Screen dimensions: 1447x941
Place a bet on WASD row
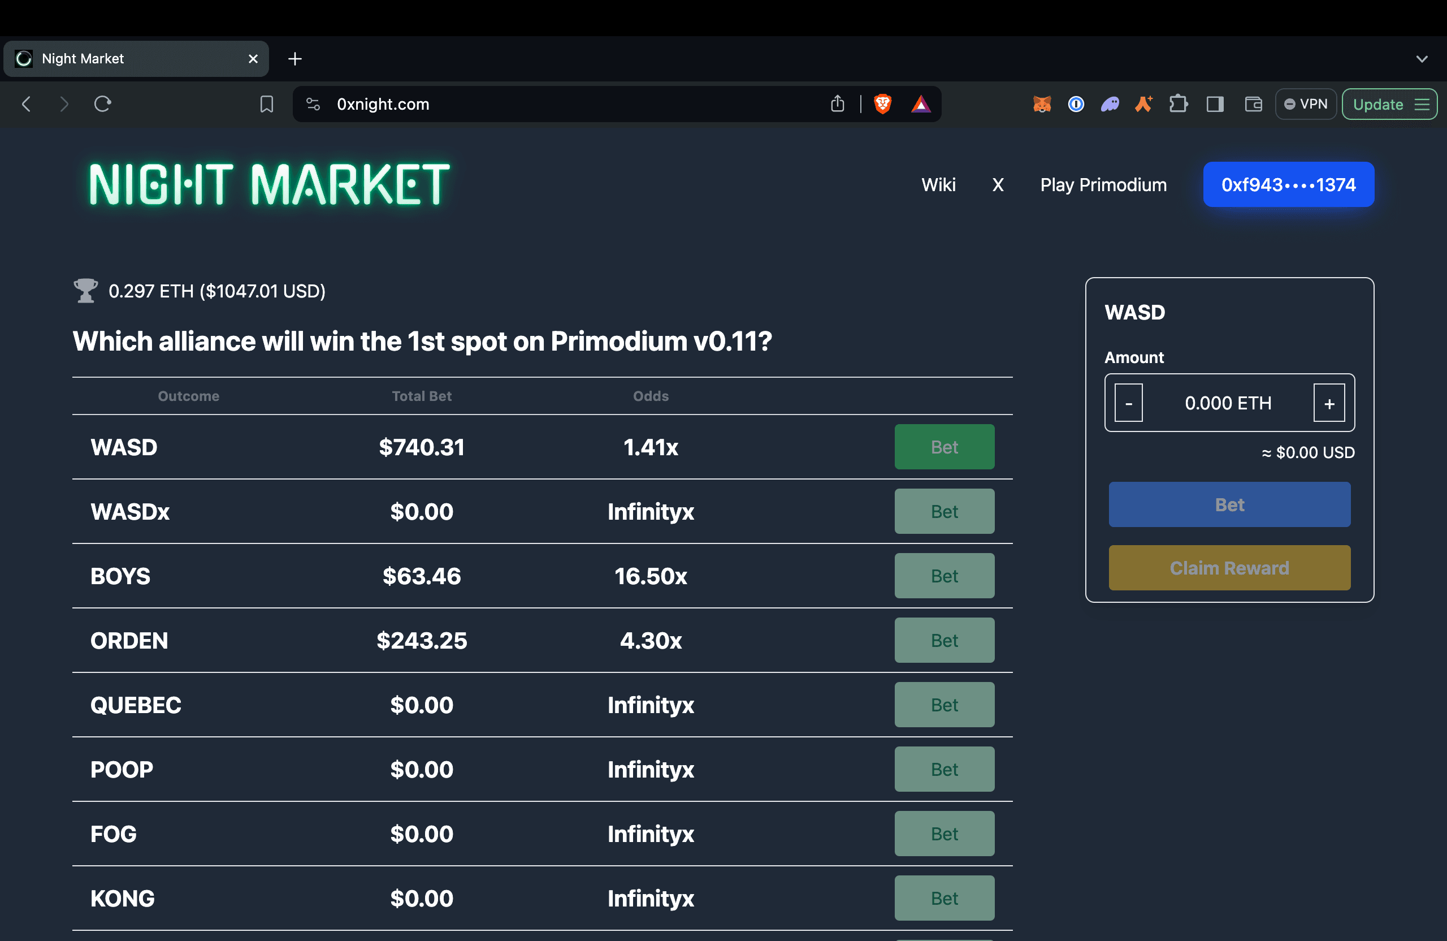tap(944, 447)
